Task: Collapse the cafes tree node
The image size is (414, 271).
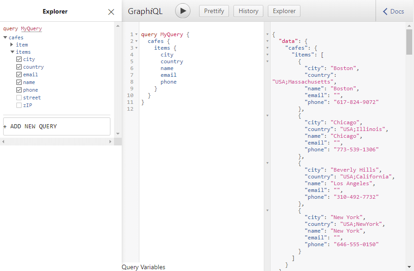Action: pos(5,37)
